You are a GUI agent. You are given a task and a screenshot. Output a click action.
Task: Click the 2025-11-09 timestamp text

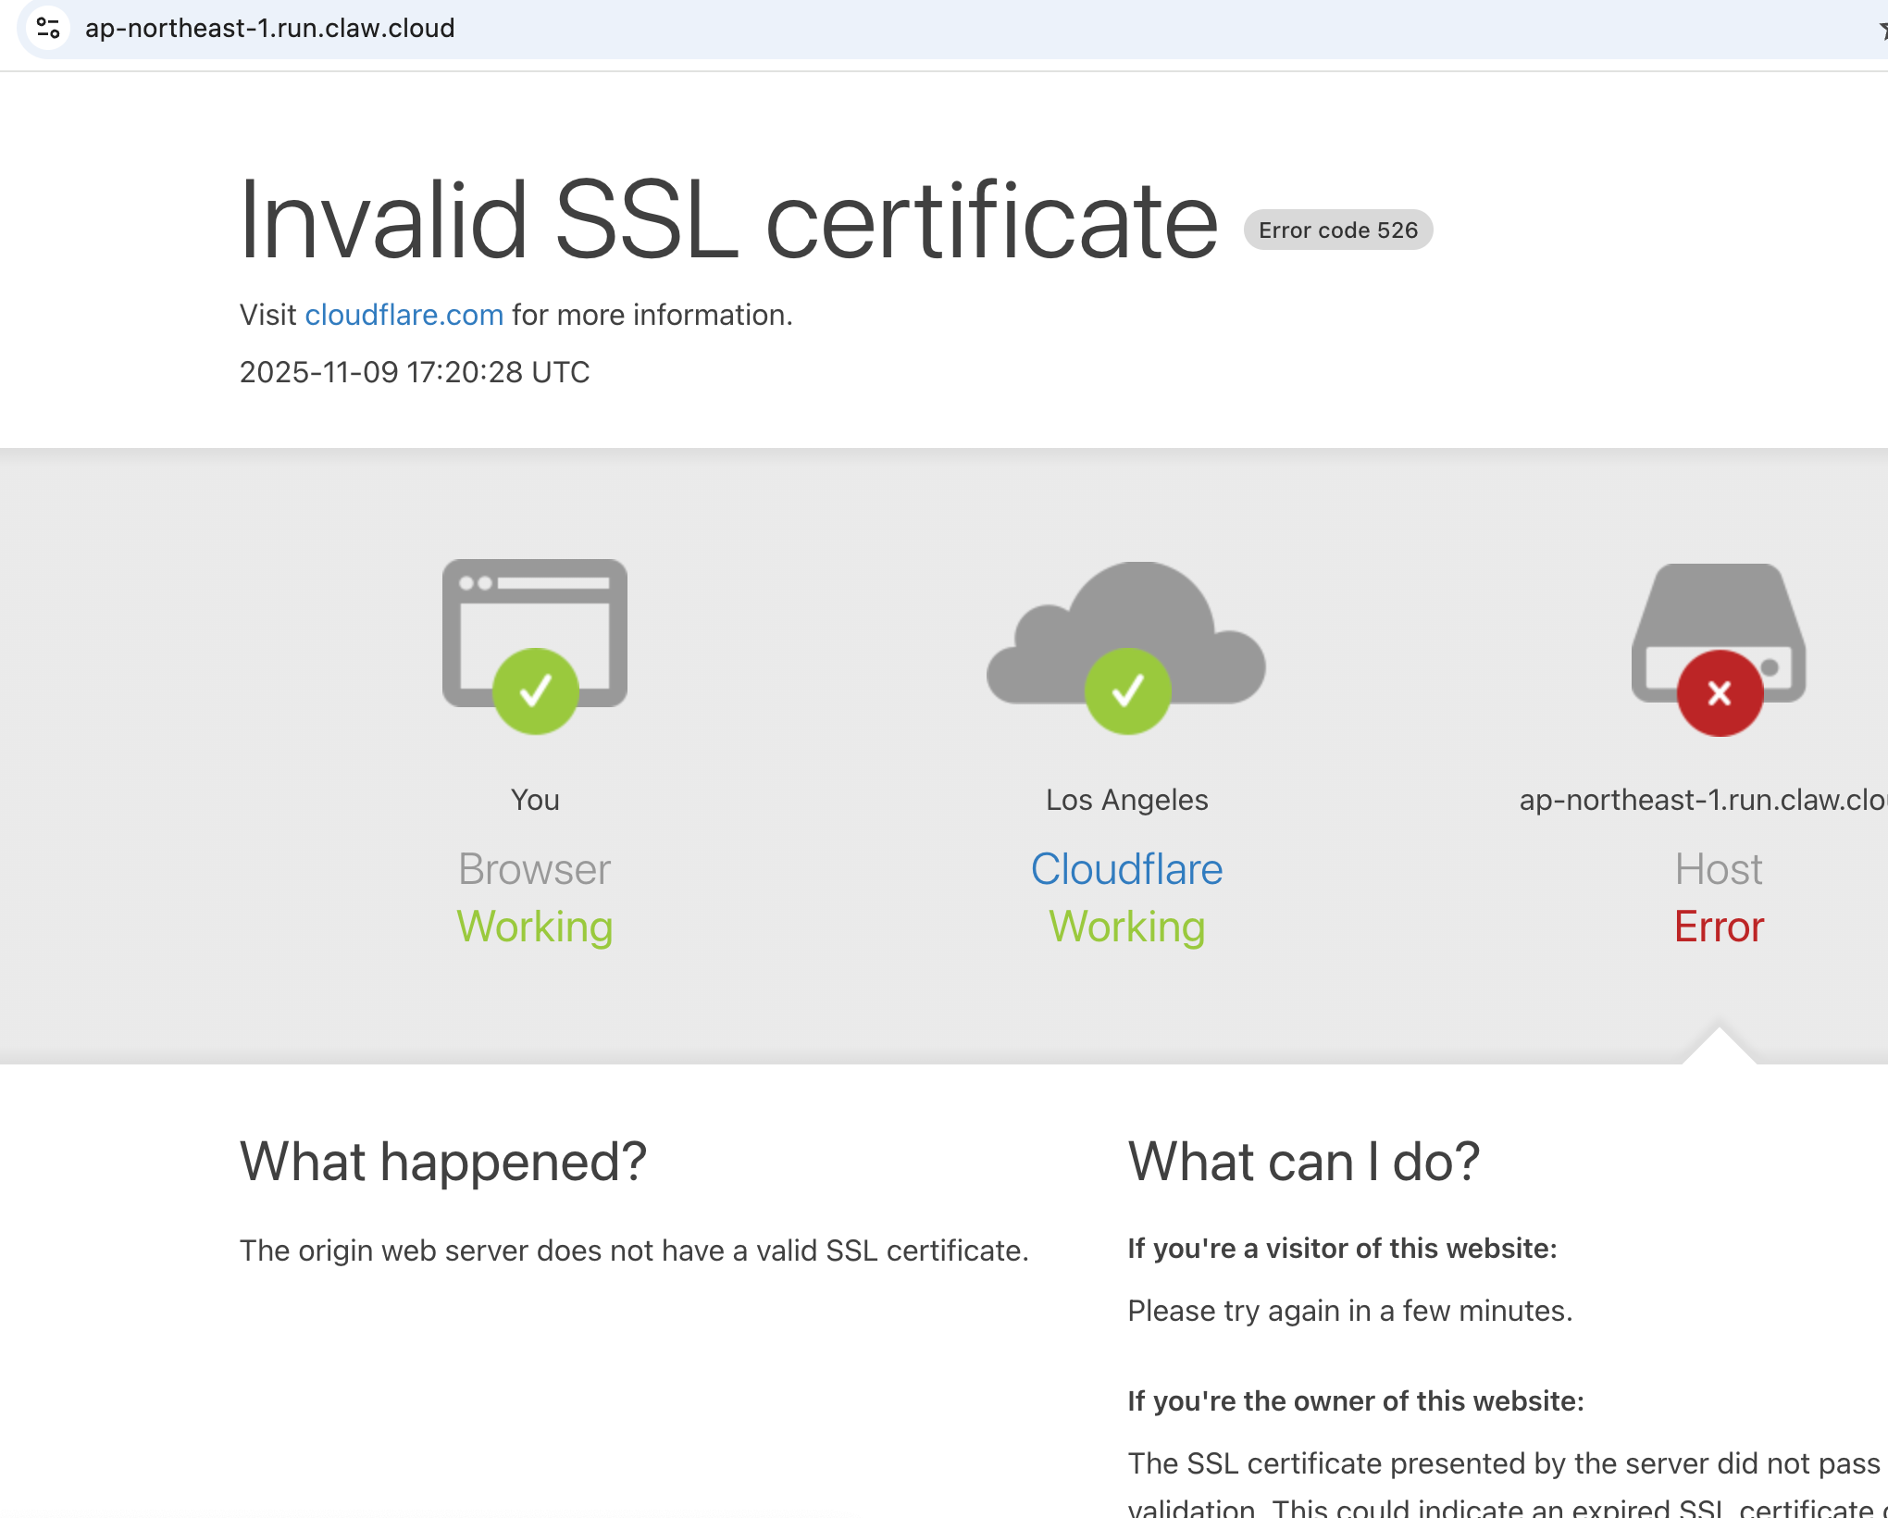point(414,372)
